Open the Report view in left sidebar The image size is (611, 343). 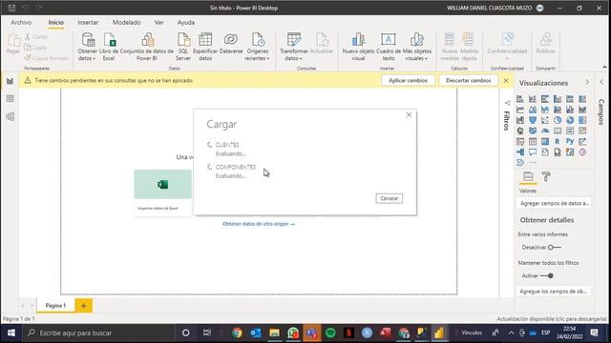tap(11, 81)
